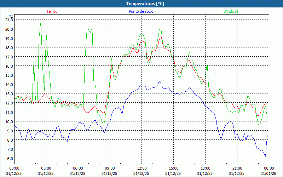This screenshot has height=177, width=283.
Task: Click the 21,0 y-axis value
Action: tap(9, 20)
